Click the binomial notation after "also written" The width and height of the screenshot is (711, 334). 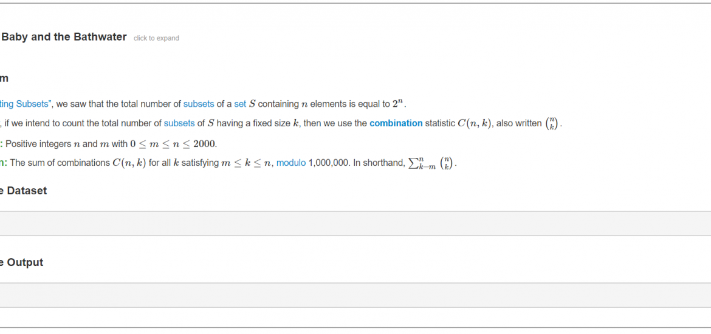[x=551, y=123]
